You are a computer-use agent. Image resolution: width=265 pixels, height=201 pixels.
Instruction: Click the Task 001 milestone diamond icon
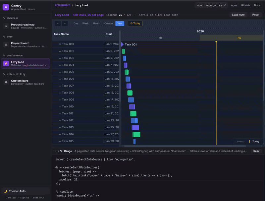point(60,44)
